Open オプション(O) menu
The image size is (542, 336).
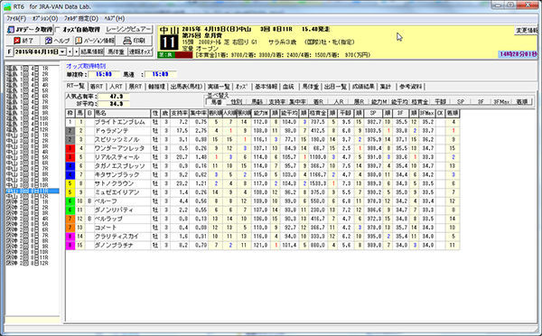(45, 18)
